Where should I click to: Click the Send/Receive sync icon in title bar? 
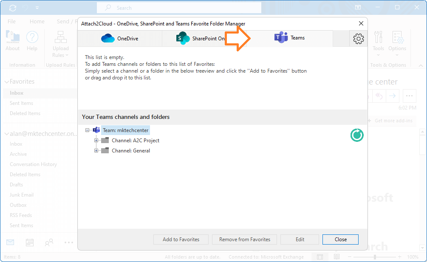point(12,7)
